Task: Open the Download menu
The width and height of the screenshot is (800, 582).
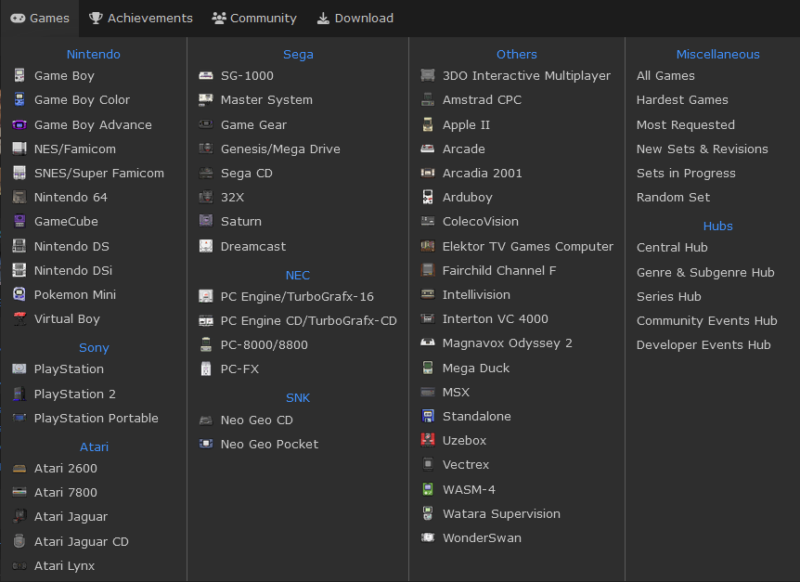Action: (x=355, y=19)
